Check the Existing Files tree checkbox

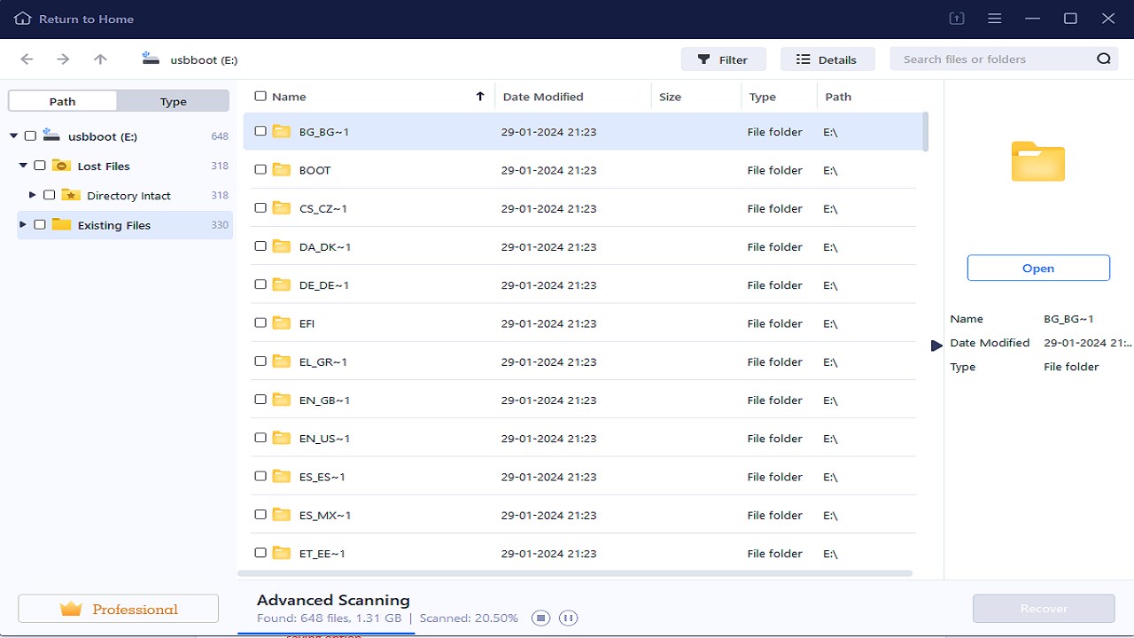coord(40,224)
